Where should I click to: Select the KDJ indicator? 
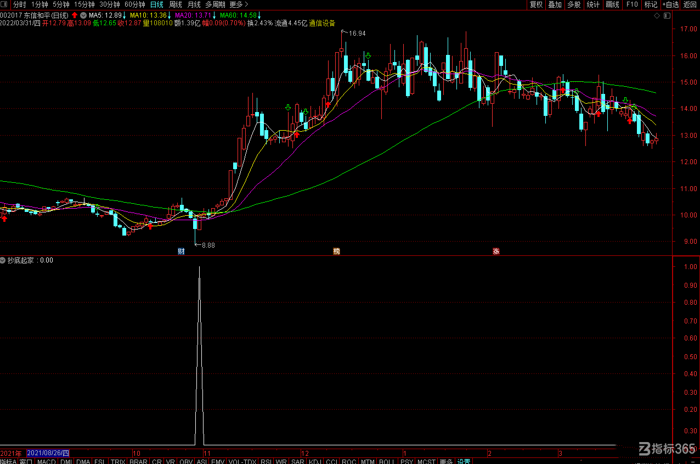[316, 461]
